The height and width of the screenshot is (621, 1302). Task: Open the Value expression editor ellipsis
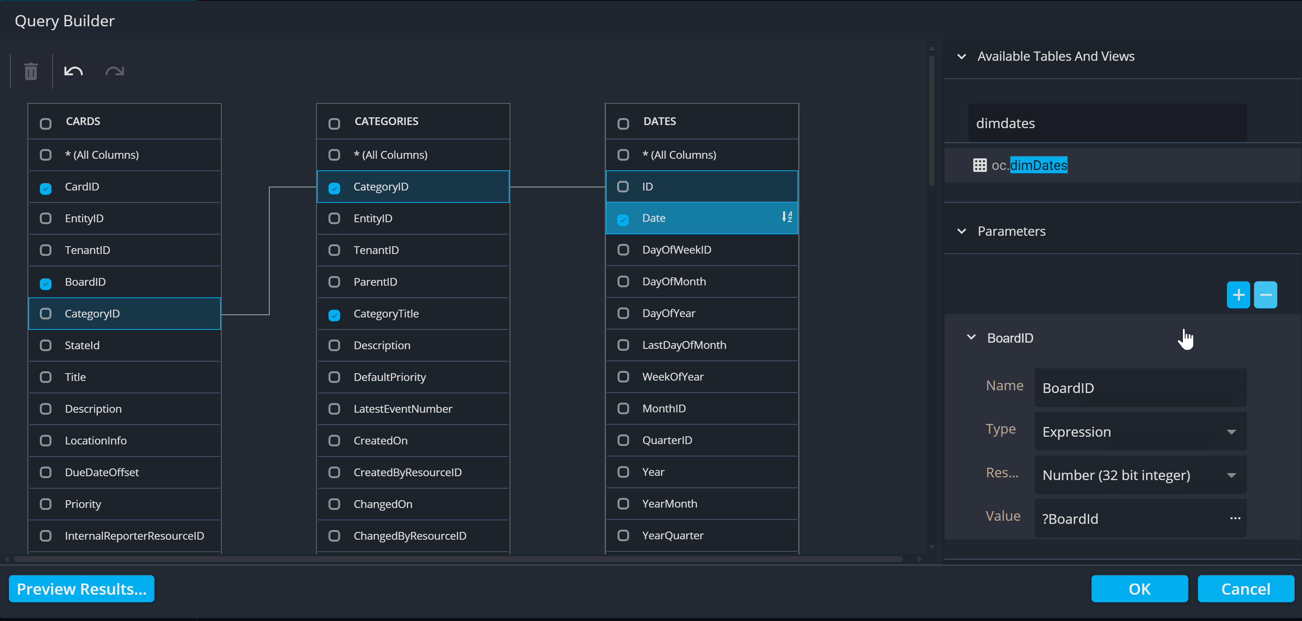(x=1235, y=518)
